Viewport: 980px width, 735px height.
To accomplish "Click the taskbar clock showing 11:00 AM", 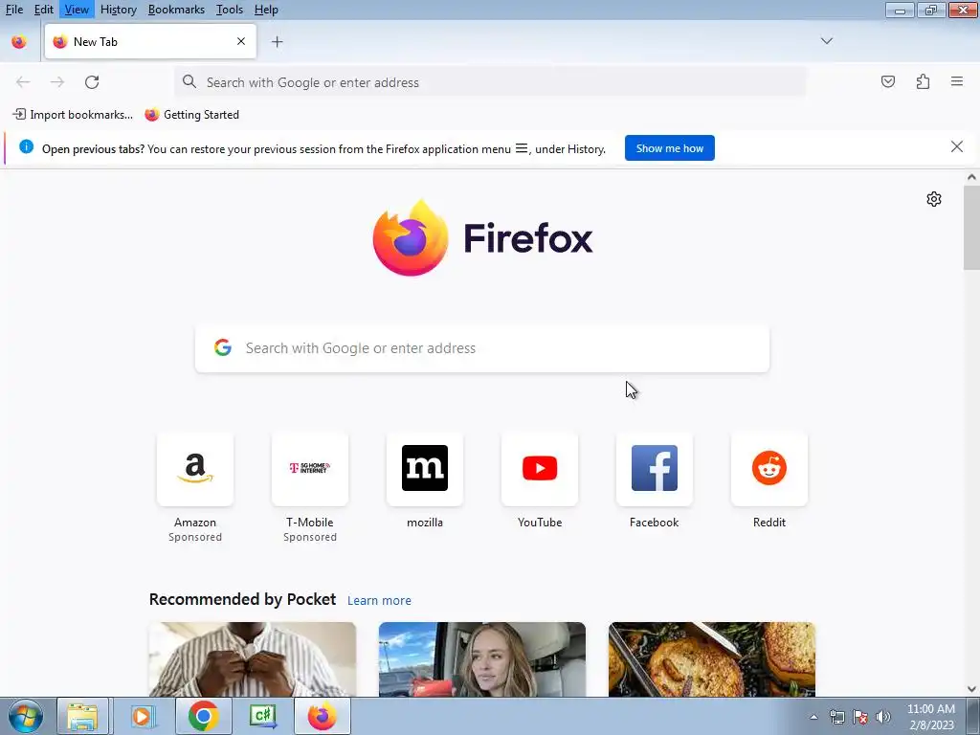I will click(x=931, y=717).
